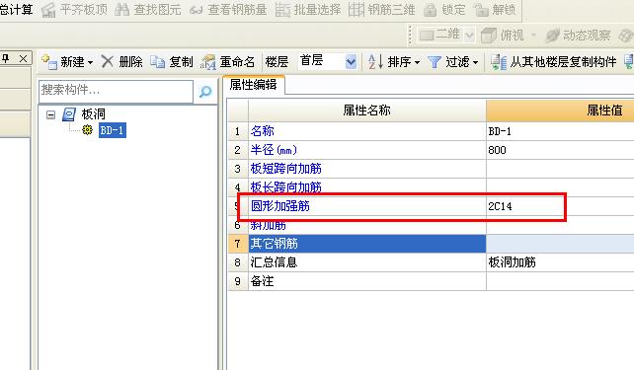634x370 pixels.
Task: Click the 动态观察 button label
Action: pos(587,36)
